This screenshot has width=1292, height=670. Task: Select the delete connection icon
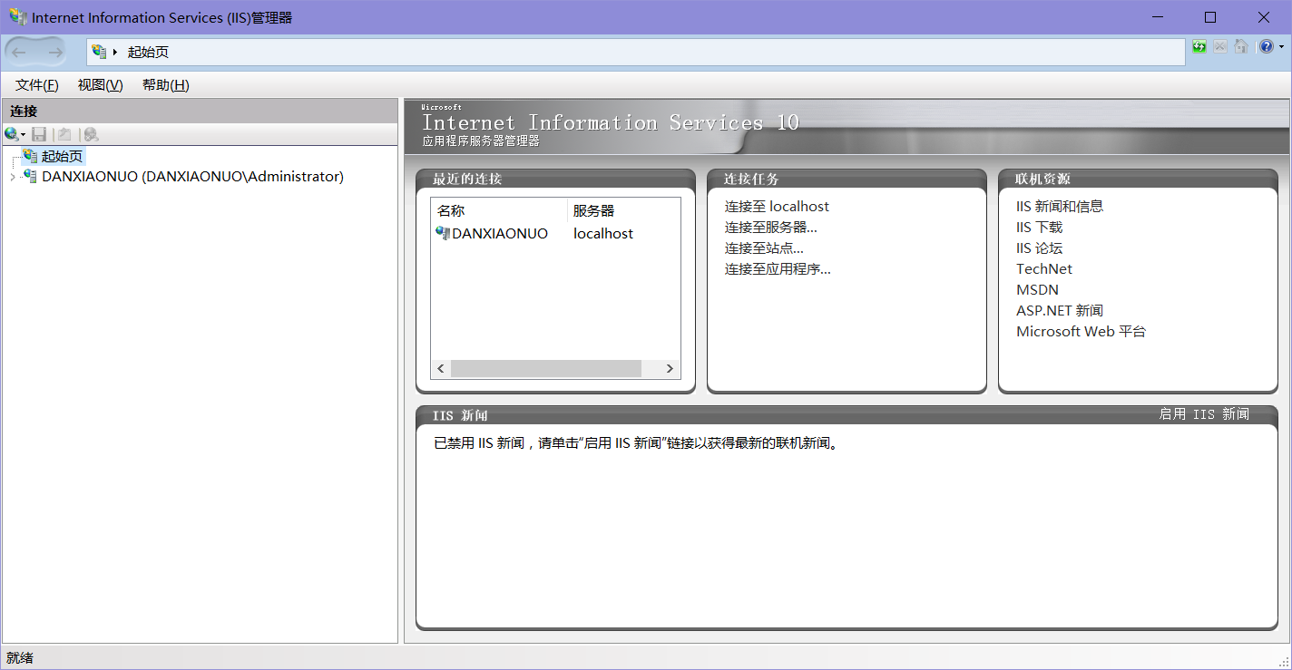[x=90, y=134]
